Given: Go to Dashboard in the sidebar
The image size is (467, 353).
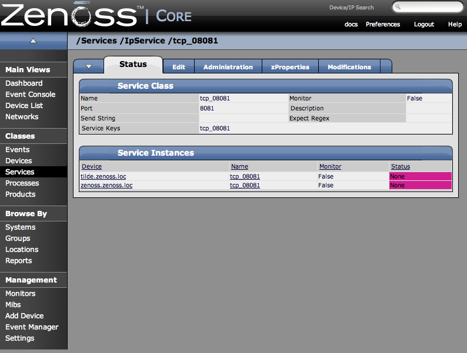Looking at the screenshot, I should tap(24, 83).
